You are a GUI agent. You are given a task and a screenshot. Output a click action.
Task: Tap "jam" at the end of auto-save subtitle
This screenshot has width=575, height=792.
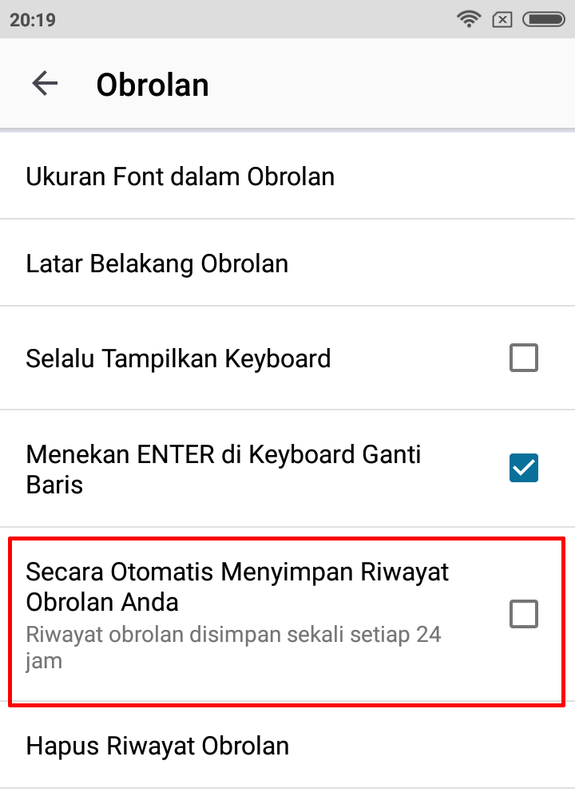click(x=44, y=662)
